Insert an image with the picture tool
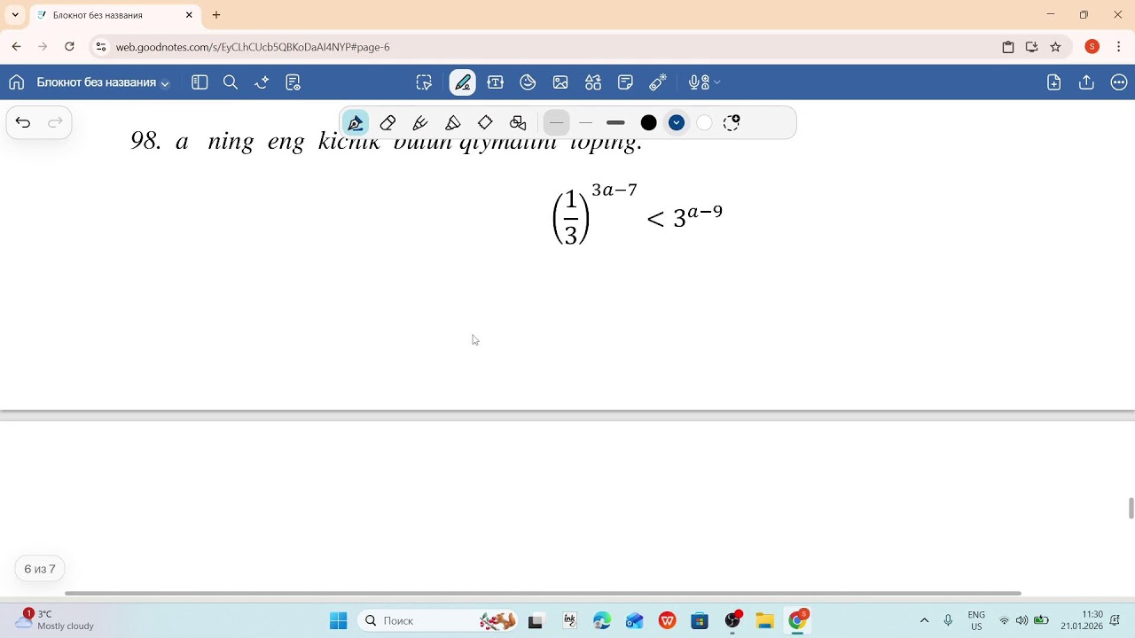This screenshot has width=1135, height=638. 560,82
